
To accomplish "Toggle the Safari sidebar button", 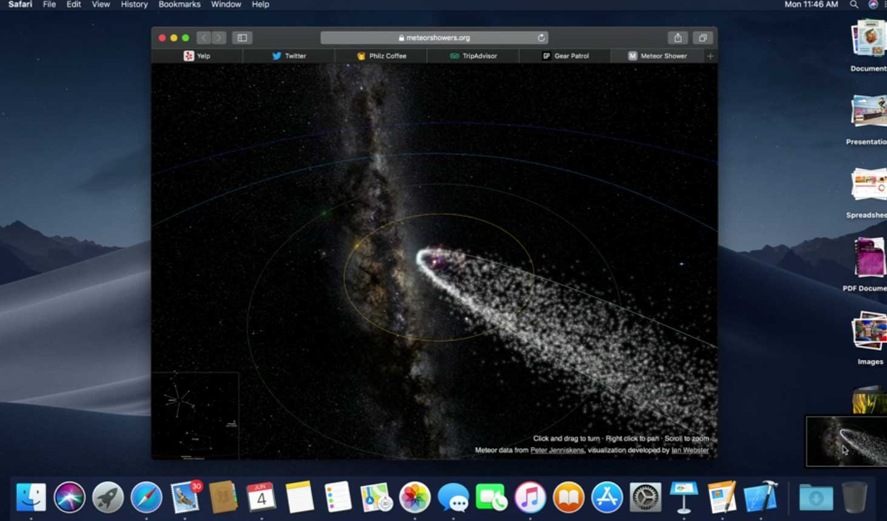I will [x=242, y=38].
